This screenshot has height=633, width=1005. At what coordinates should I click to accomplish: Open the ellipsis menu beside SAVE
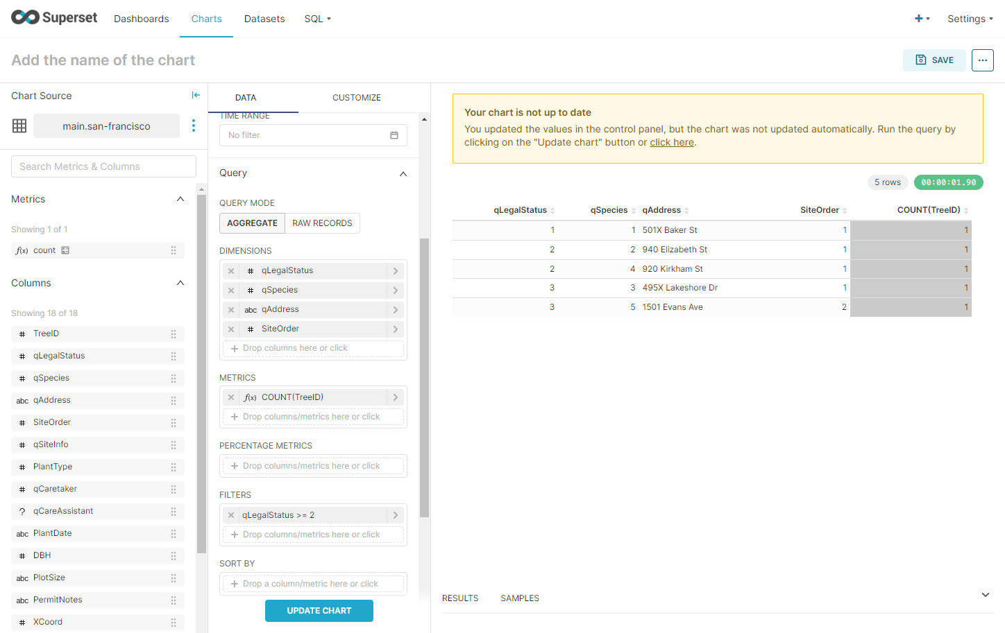tap(982, 60)
